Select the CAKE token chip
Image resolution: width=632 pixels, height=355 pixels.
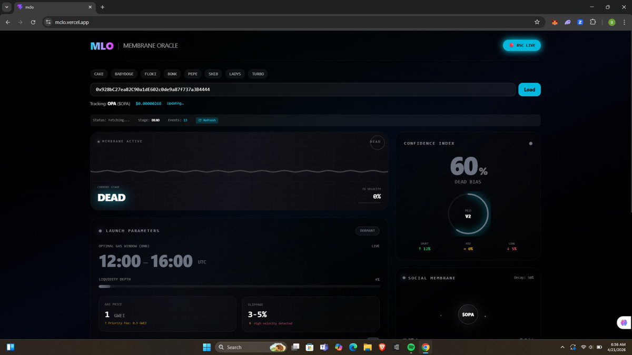[x=99, y=74]
